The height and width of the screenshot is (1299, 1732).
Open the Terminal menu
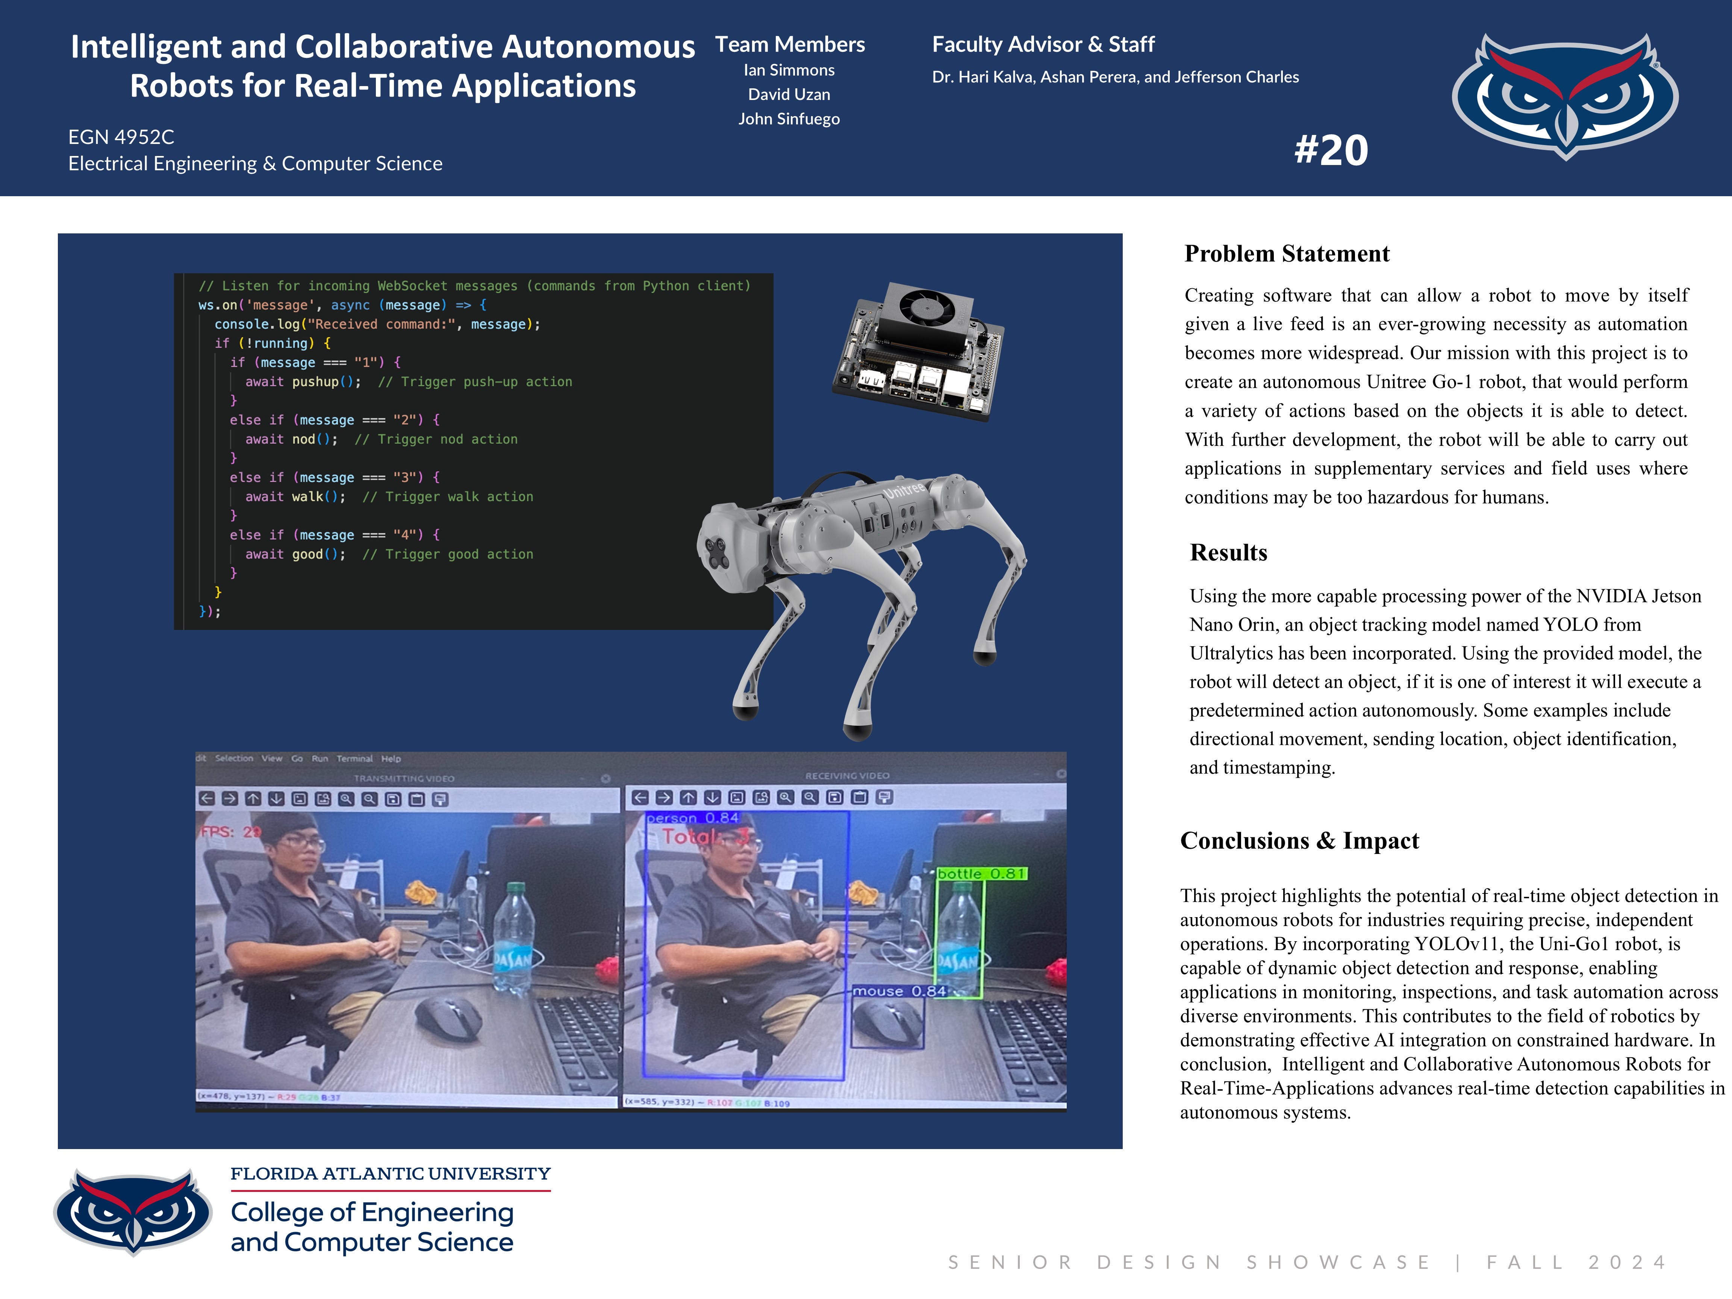coord(355,758)
